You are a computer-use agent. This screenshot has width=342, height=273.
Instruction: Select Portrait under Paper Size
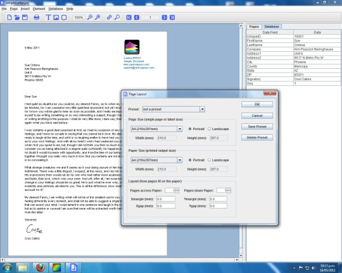(x=196, y=160)
